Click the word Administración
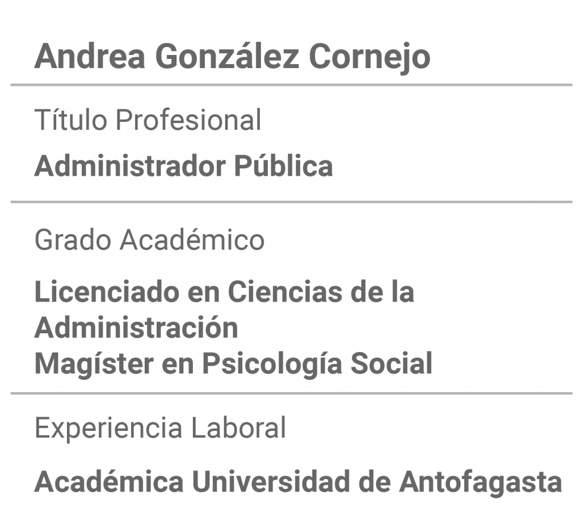 [136, 328]
